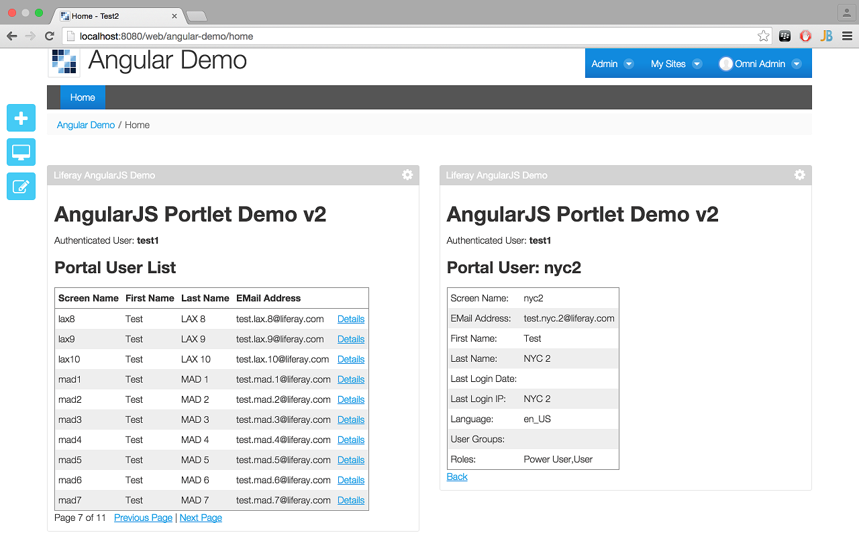Expand the My Sites dropdown

tap(697, 64)
